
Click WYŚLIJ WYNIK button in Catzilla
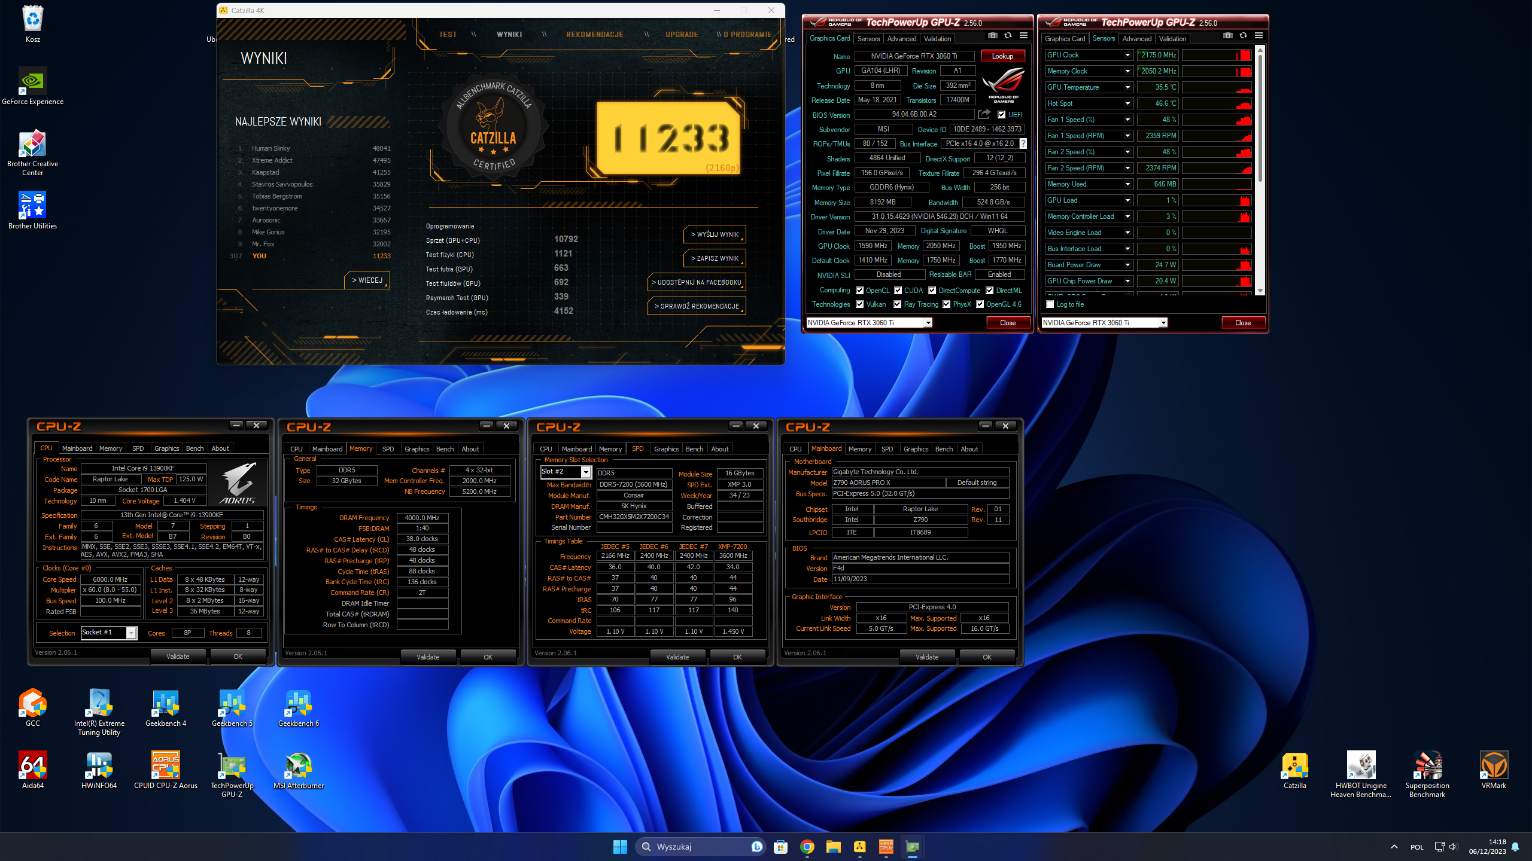715,234
